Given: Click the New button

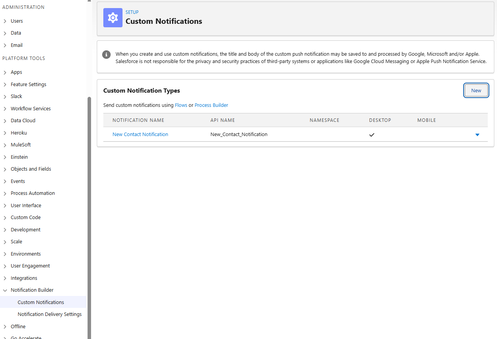Looking at the screenshot, I should pos(476,91).
